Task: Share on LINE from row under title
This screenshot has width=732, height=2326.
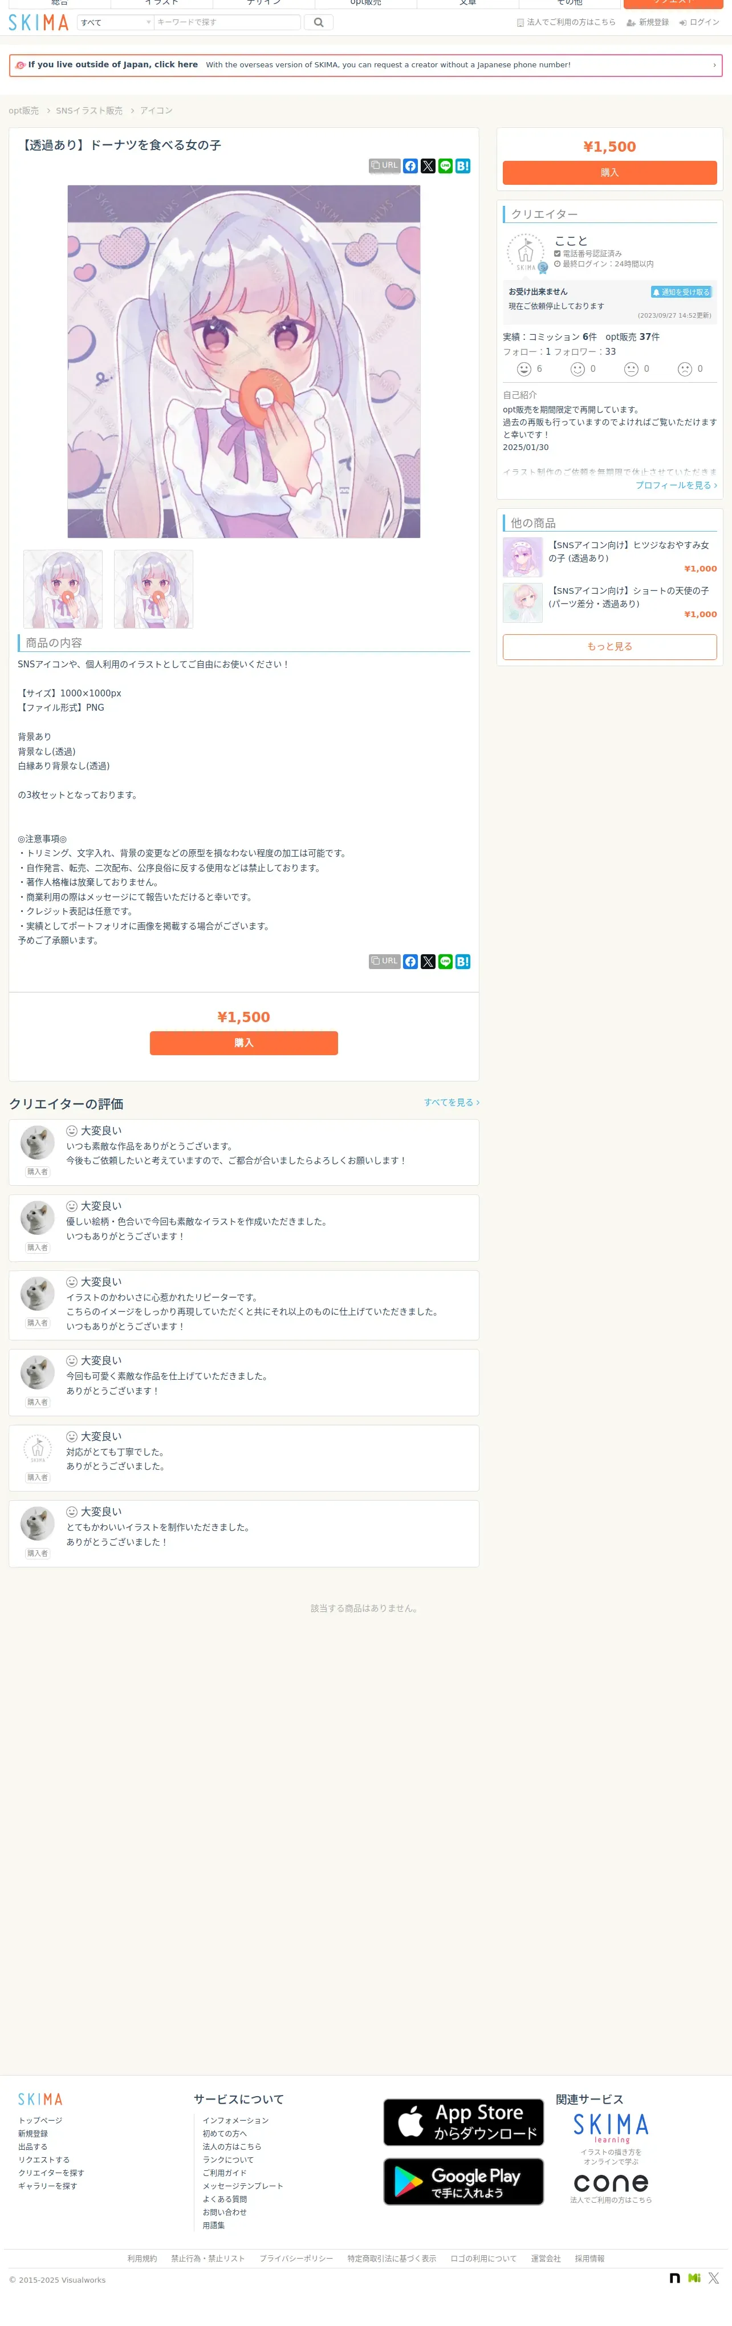Action: click(x=445, y=166)
